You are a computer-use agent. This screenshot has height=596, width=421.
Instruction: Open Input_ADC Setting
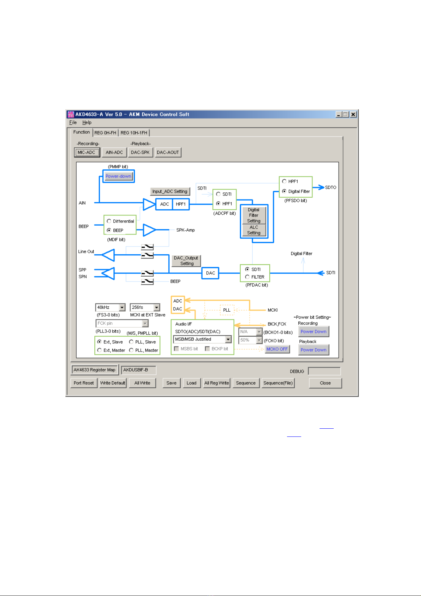[170, 191]
